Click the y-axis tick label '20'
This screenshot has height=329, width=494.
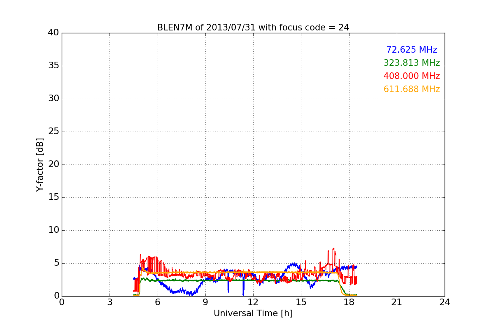(54, 164)
